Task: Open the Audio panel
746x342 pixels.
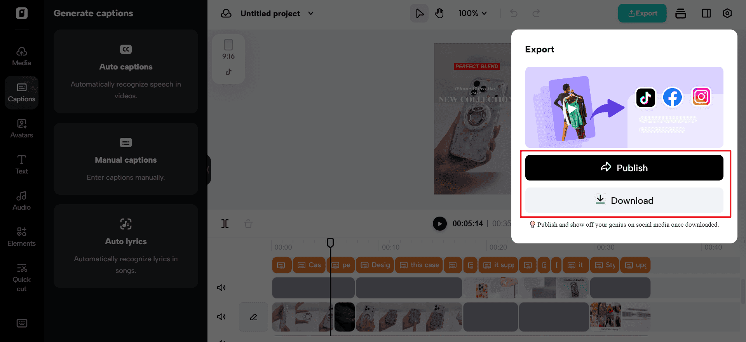Action: pyautogui.click(x=21, y=201)
